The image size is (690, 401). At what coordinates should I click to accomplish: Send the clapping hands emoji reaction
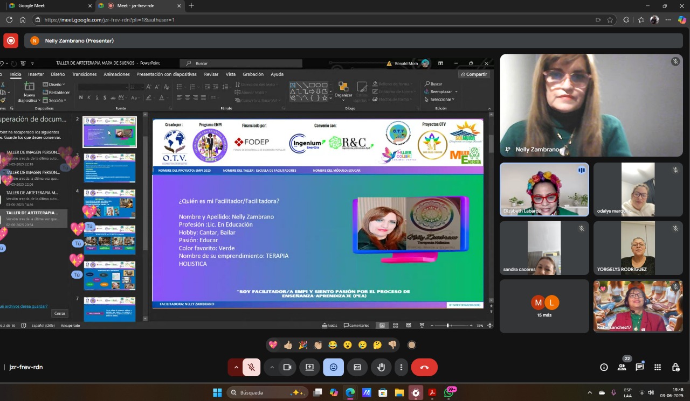pos(318,345)
